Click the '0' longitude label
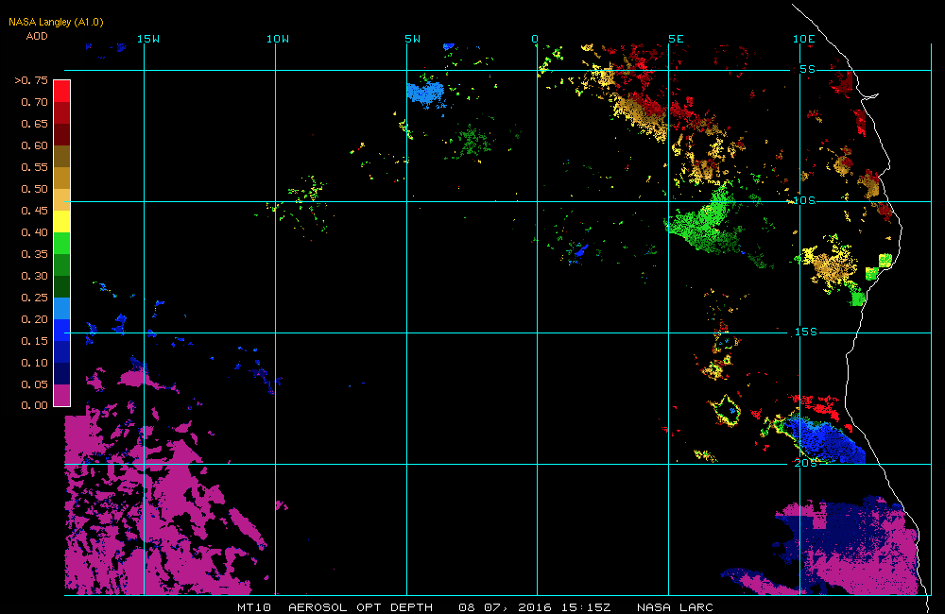Viewport: 945px width, 614px height. (535, 39)
